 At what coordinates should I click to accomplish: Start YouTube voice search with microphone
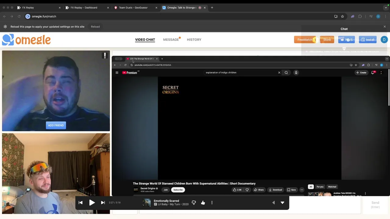point(296,72)
